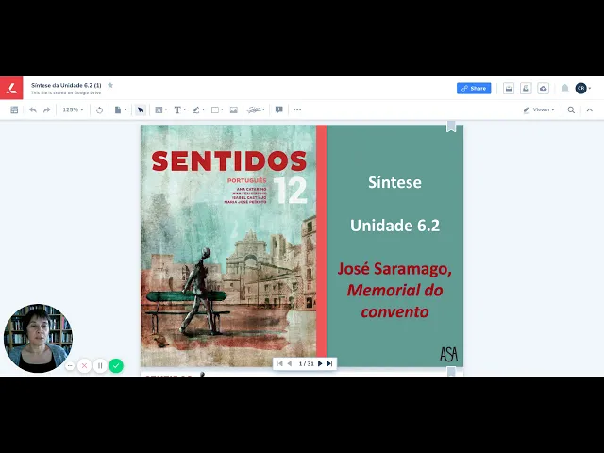This screenshot has width=604, height=453.
Task: Expand the Text tool options arrow
Action: tap(185, 110)
